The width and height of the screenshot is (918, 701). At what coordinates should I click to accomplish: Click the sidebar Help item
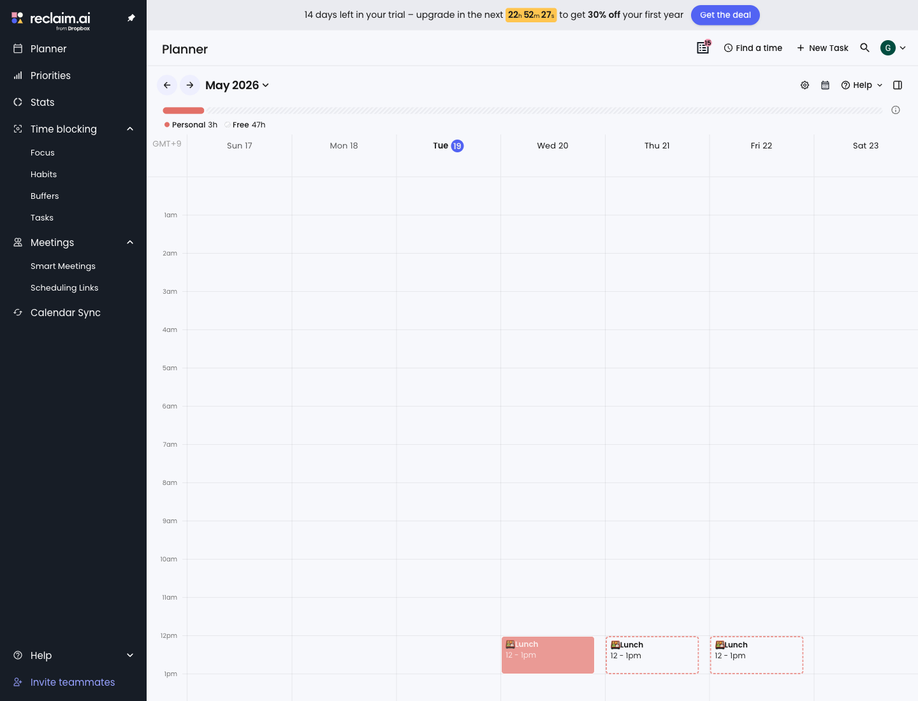pyautogui.click(x=41, y=655)
